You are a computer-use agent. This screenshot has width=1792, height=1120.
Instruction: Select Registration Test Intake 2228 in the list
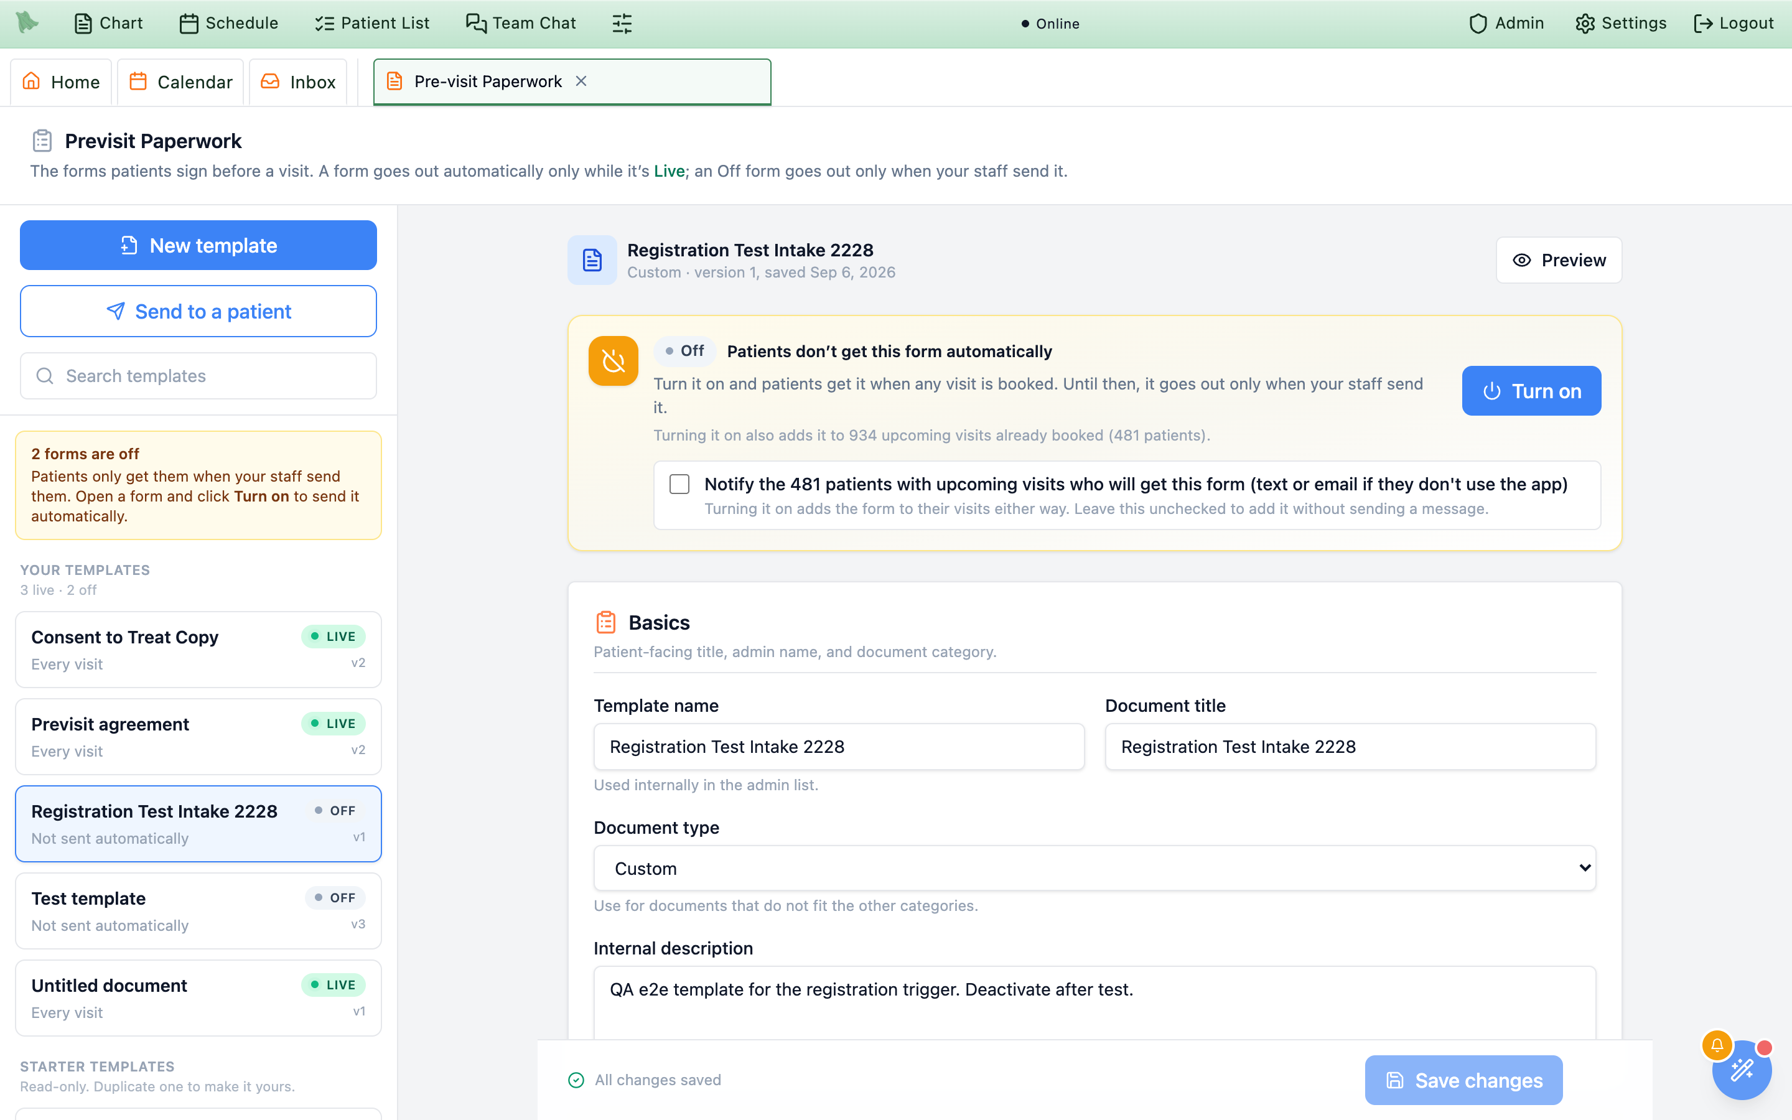pyautogui.click(x=198, y=824)
